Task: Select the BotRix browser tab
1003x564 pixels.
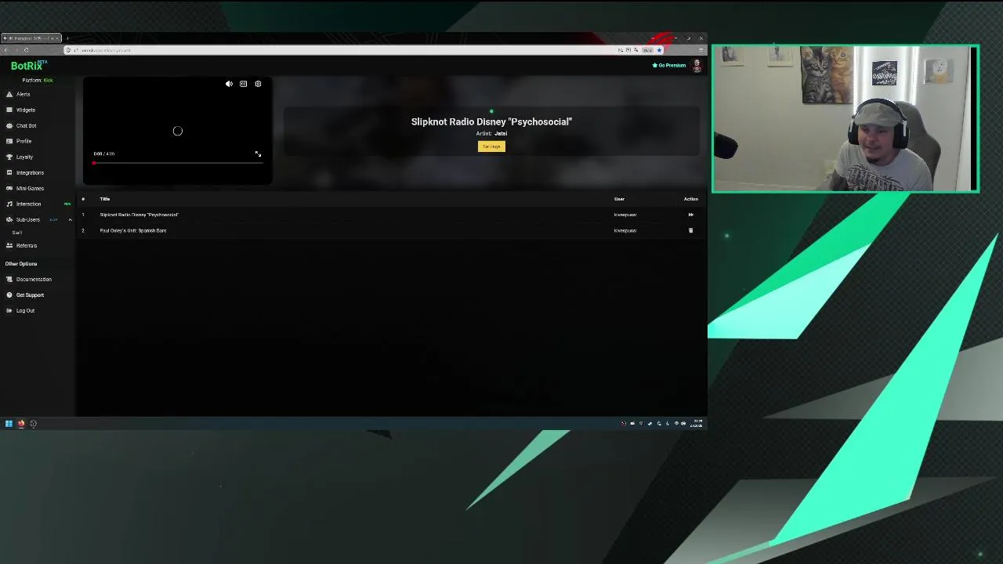Action: point(31,38)
